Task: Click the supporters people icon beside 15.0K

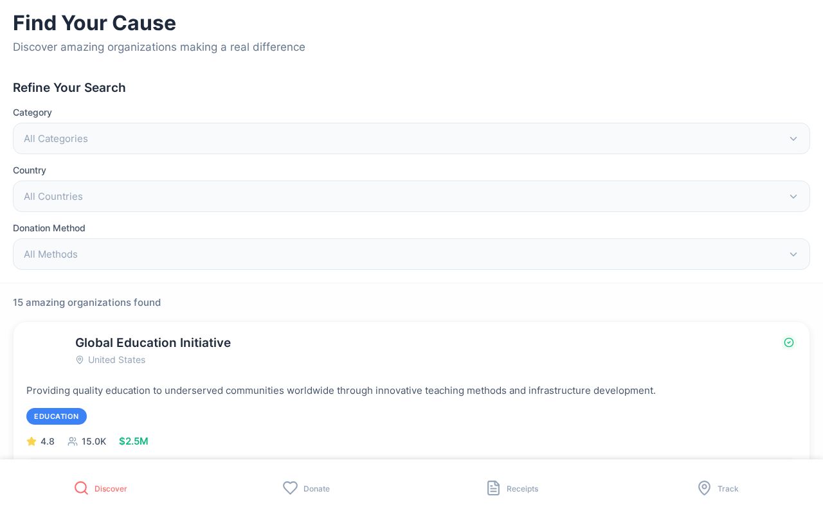Action: (x=73, y=441)
